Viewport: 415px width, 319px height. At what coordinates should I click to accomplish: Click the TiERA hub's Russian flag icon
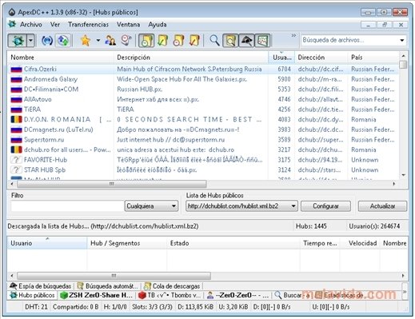click(x=16, y=110)
